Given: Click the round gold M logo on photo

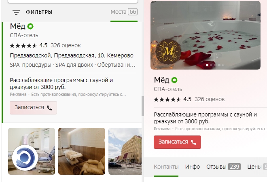Looking at the screenshot, I should (168, 52).
